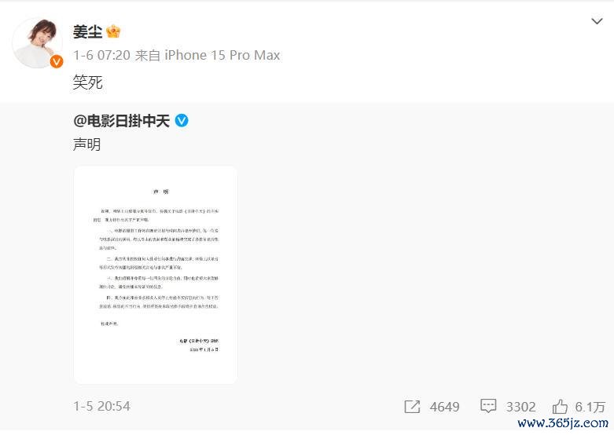Open @电影日掛中天 account link
The height and width of the screenshot is (435, 614).
point(121,121)
